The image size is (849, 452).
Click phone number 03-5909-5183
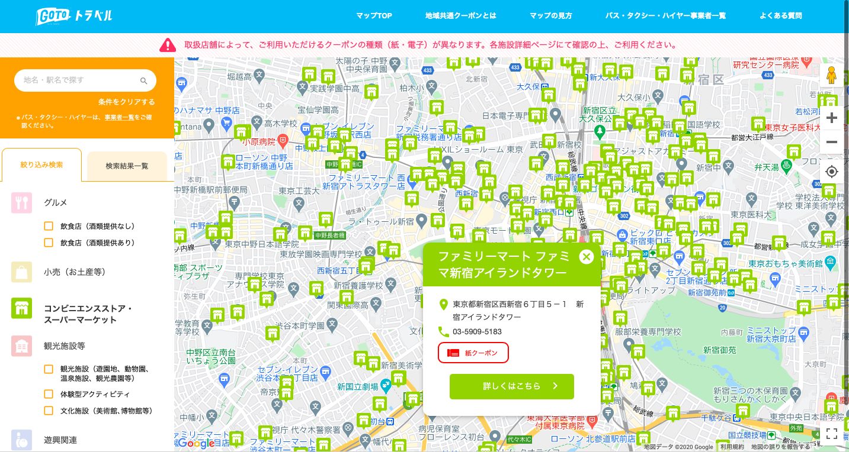point(477,332)
